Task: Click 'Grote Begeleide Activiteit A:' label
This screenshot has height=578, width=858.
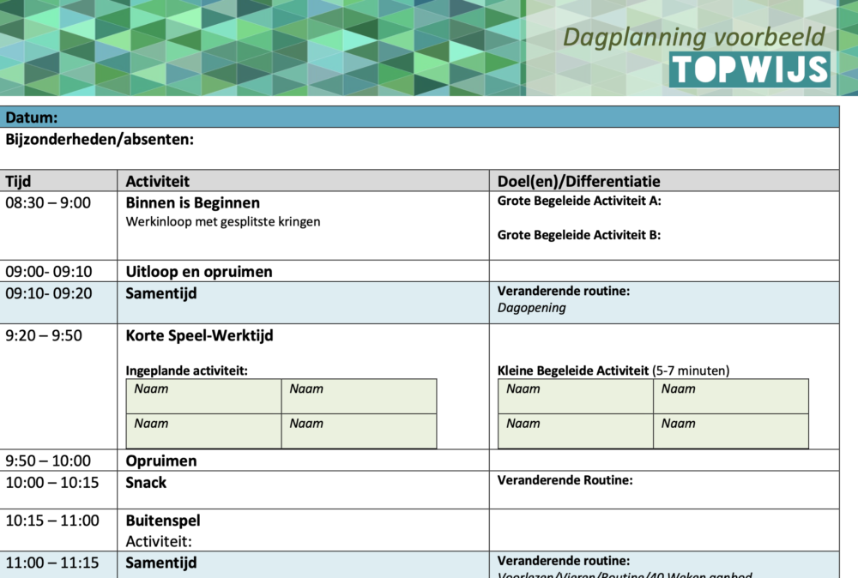Action: pos(579,201)
